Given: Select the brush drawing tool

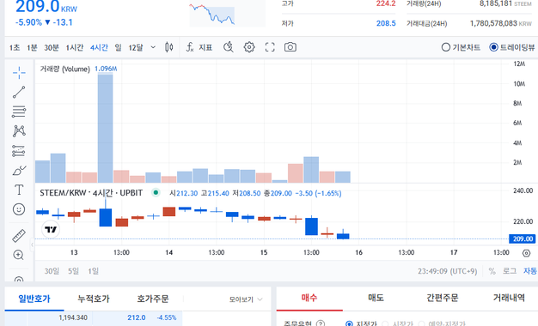Looking at the screenshot, I should [x=19, y=170].
